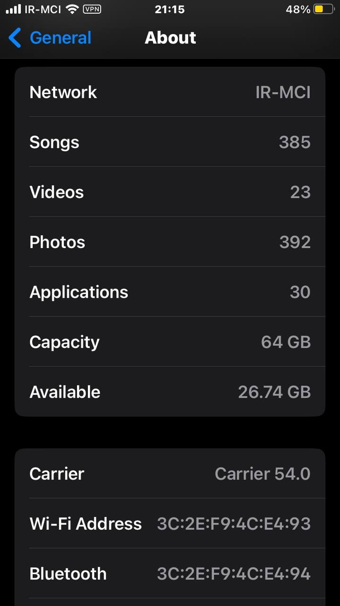Tap the Wi-Fi status icon
The image size is (340, 606).
pos(72,9)
